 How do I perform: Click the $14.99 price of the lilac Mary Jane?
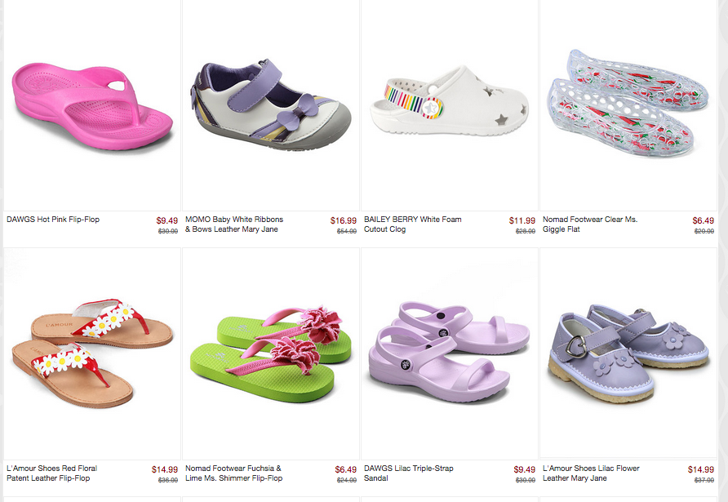click(x=701, y=469)
